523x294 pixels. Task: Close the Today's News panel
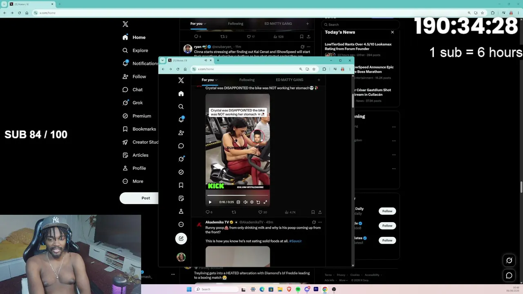(x=392, y=32)
